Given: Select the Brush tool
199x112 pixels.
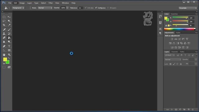Looking at the screenshot, I should coord(9,30).
